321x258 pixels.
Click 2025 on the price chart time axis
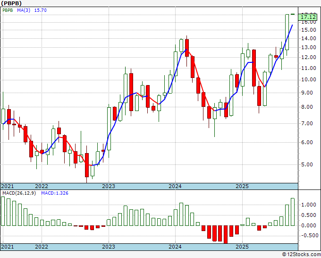click(x=242, y=186)
